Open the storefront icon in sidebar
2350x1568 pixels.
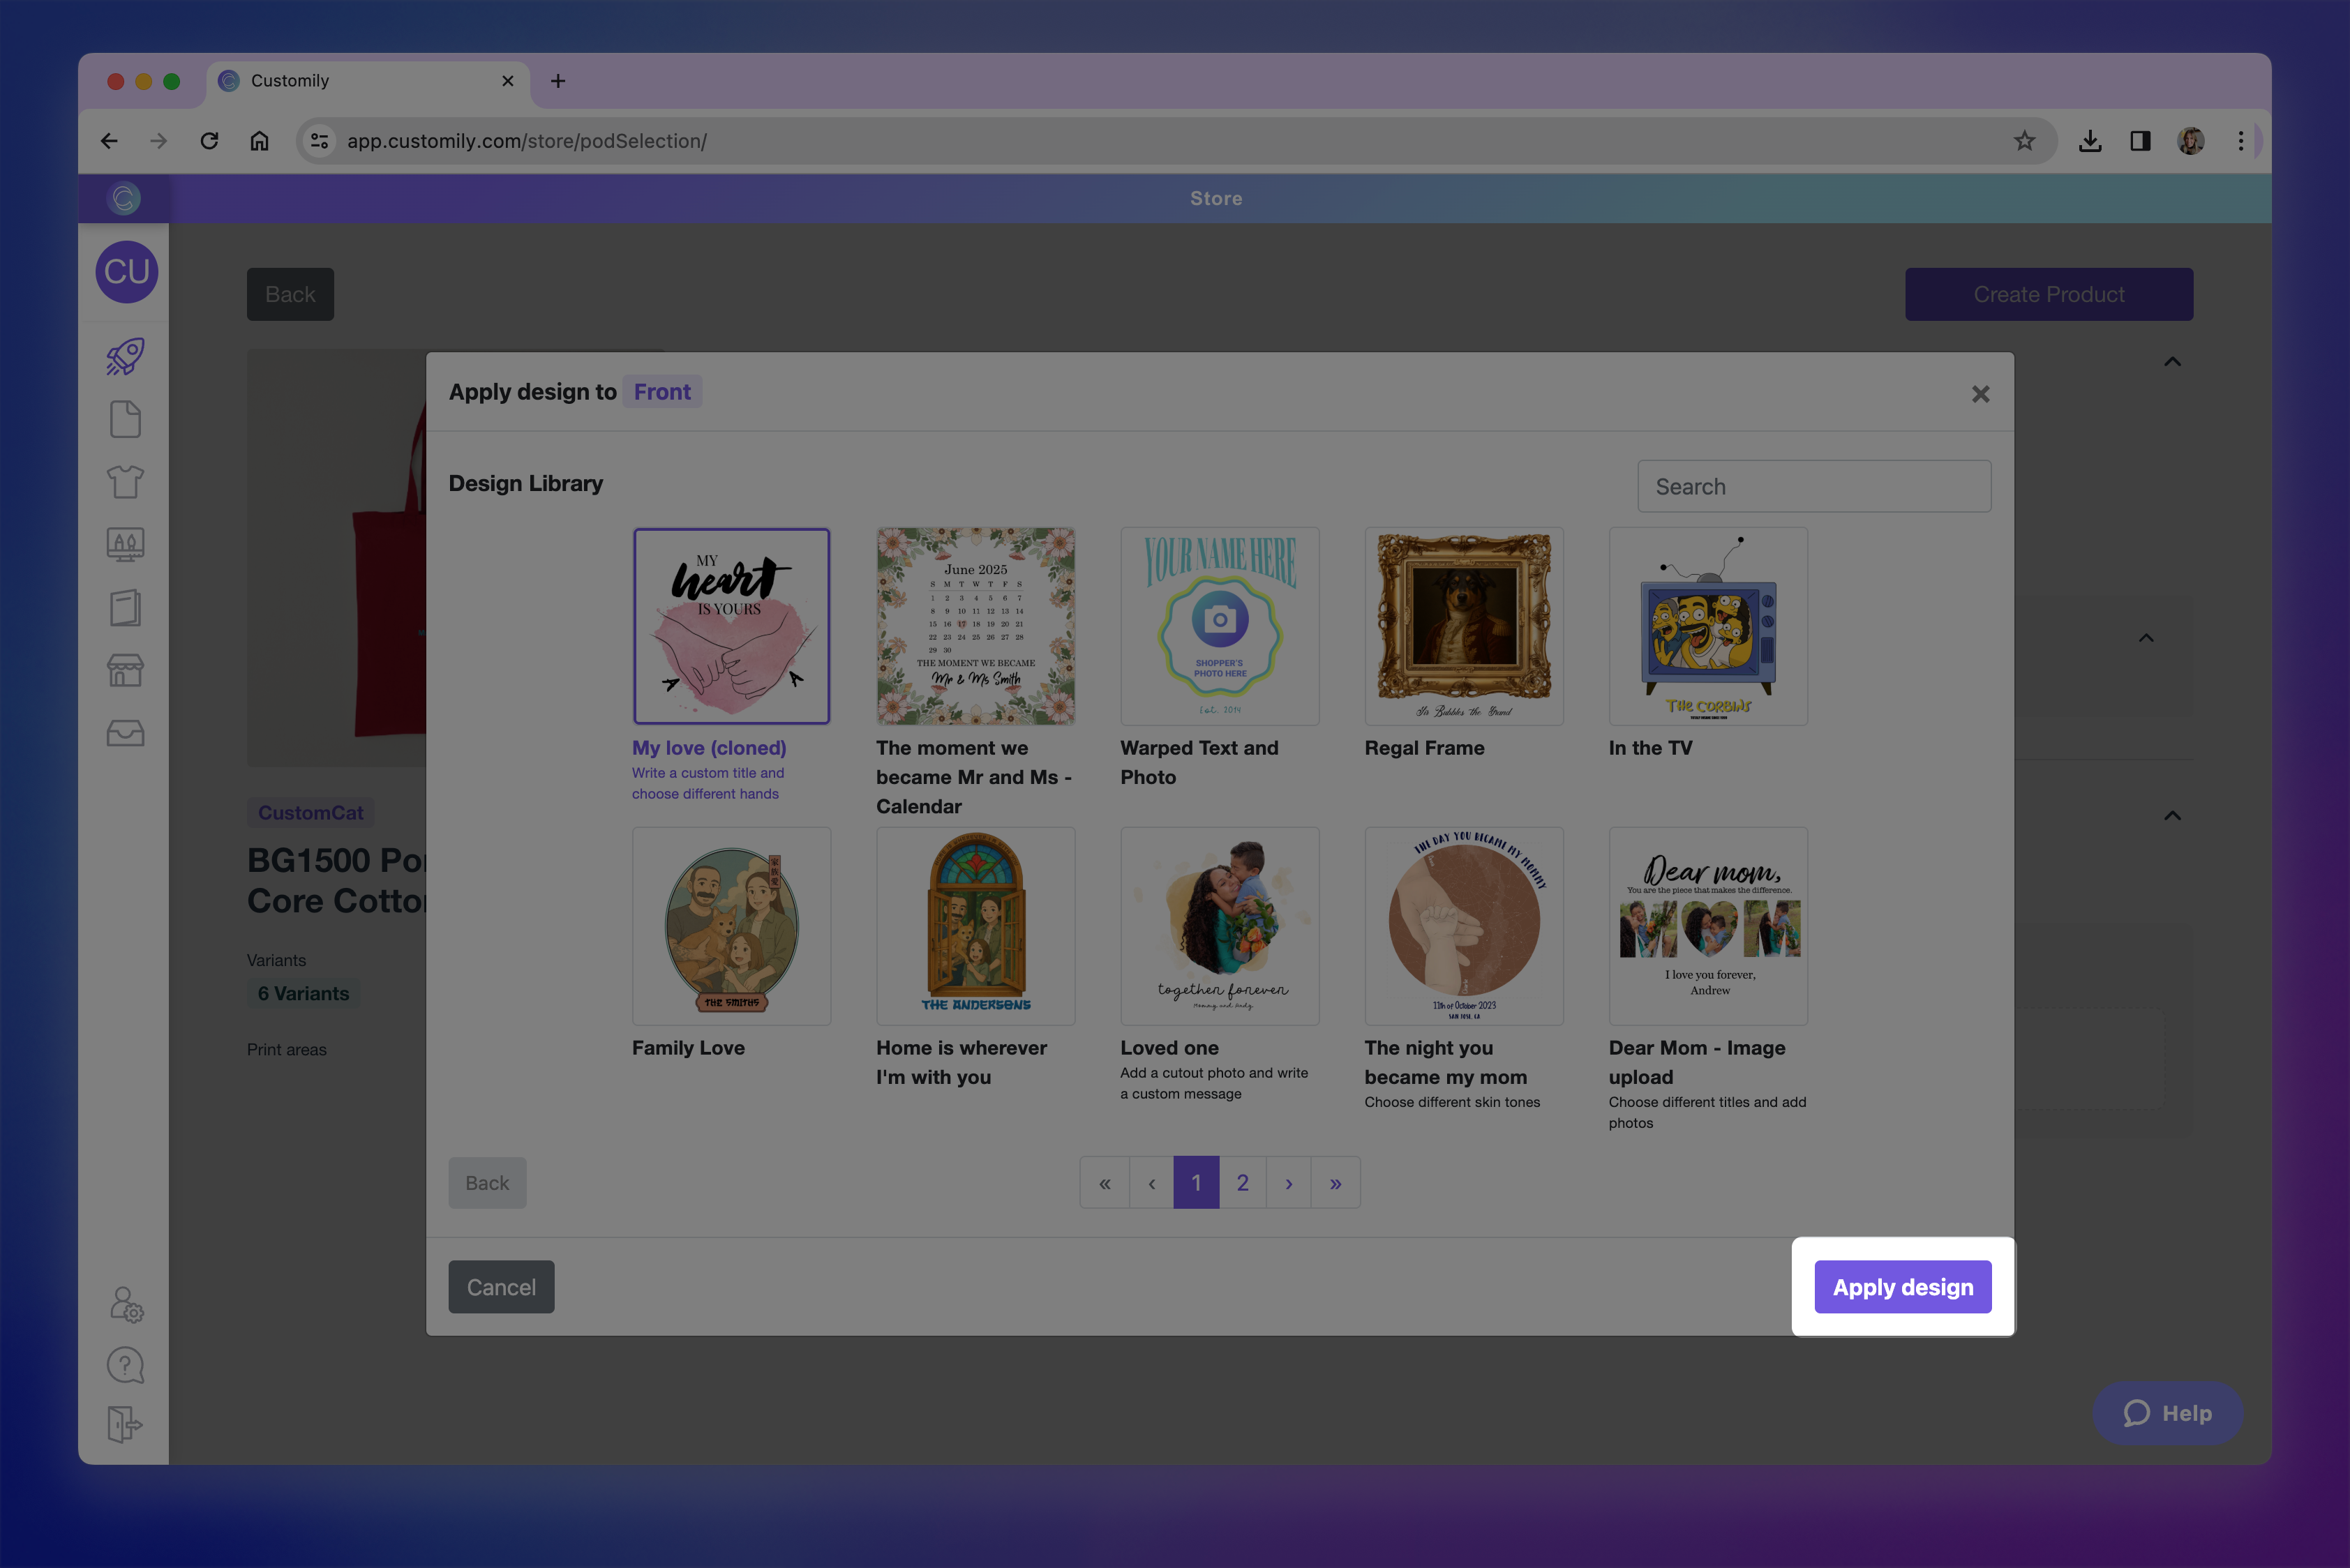tap(125, 670)
